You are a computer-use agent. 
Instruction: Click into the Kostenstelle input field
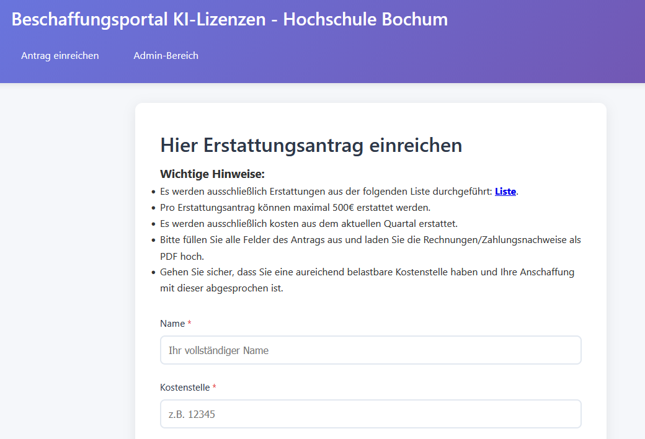[370, 414]
